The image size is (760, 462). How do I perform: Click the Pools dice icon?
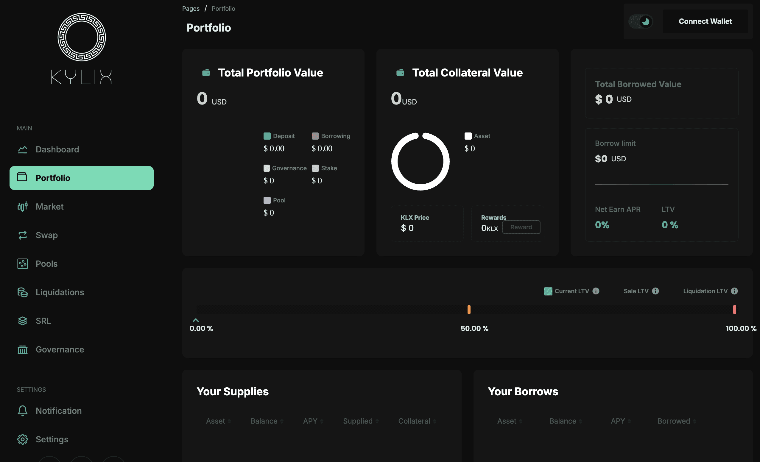click(23, 264)
